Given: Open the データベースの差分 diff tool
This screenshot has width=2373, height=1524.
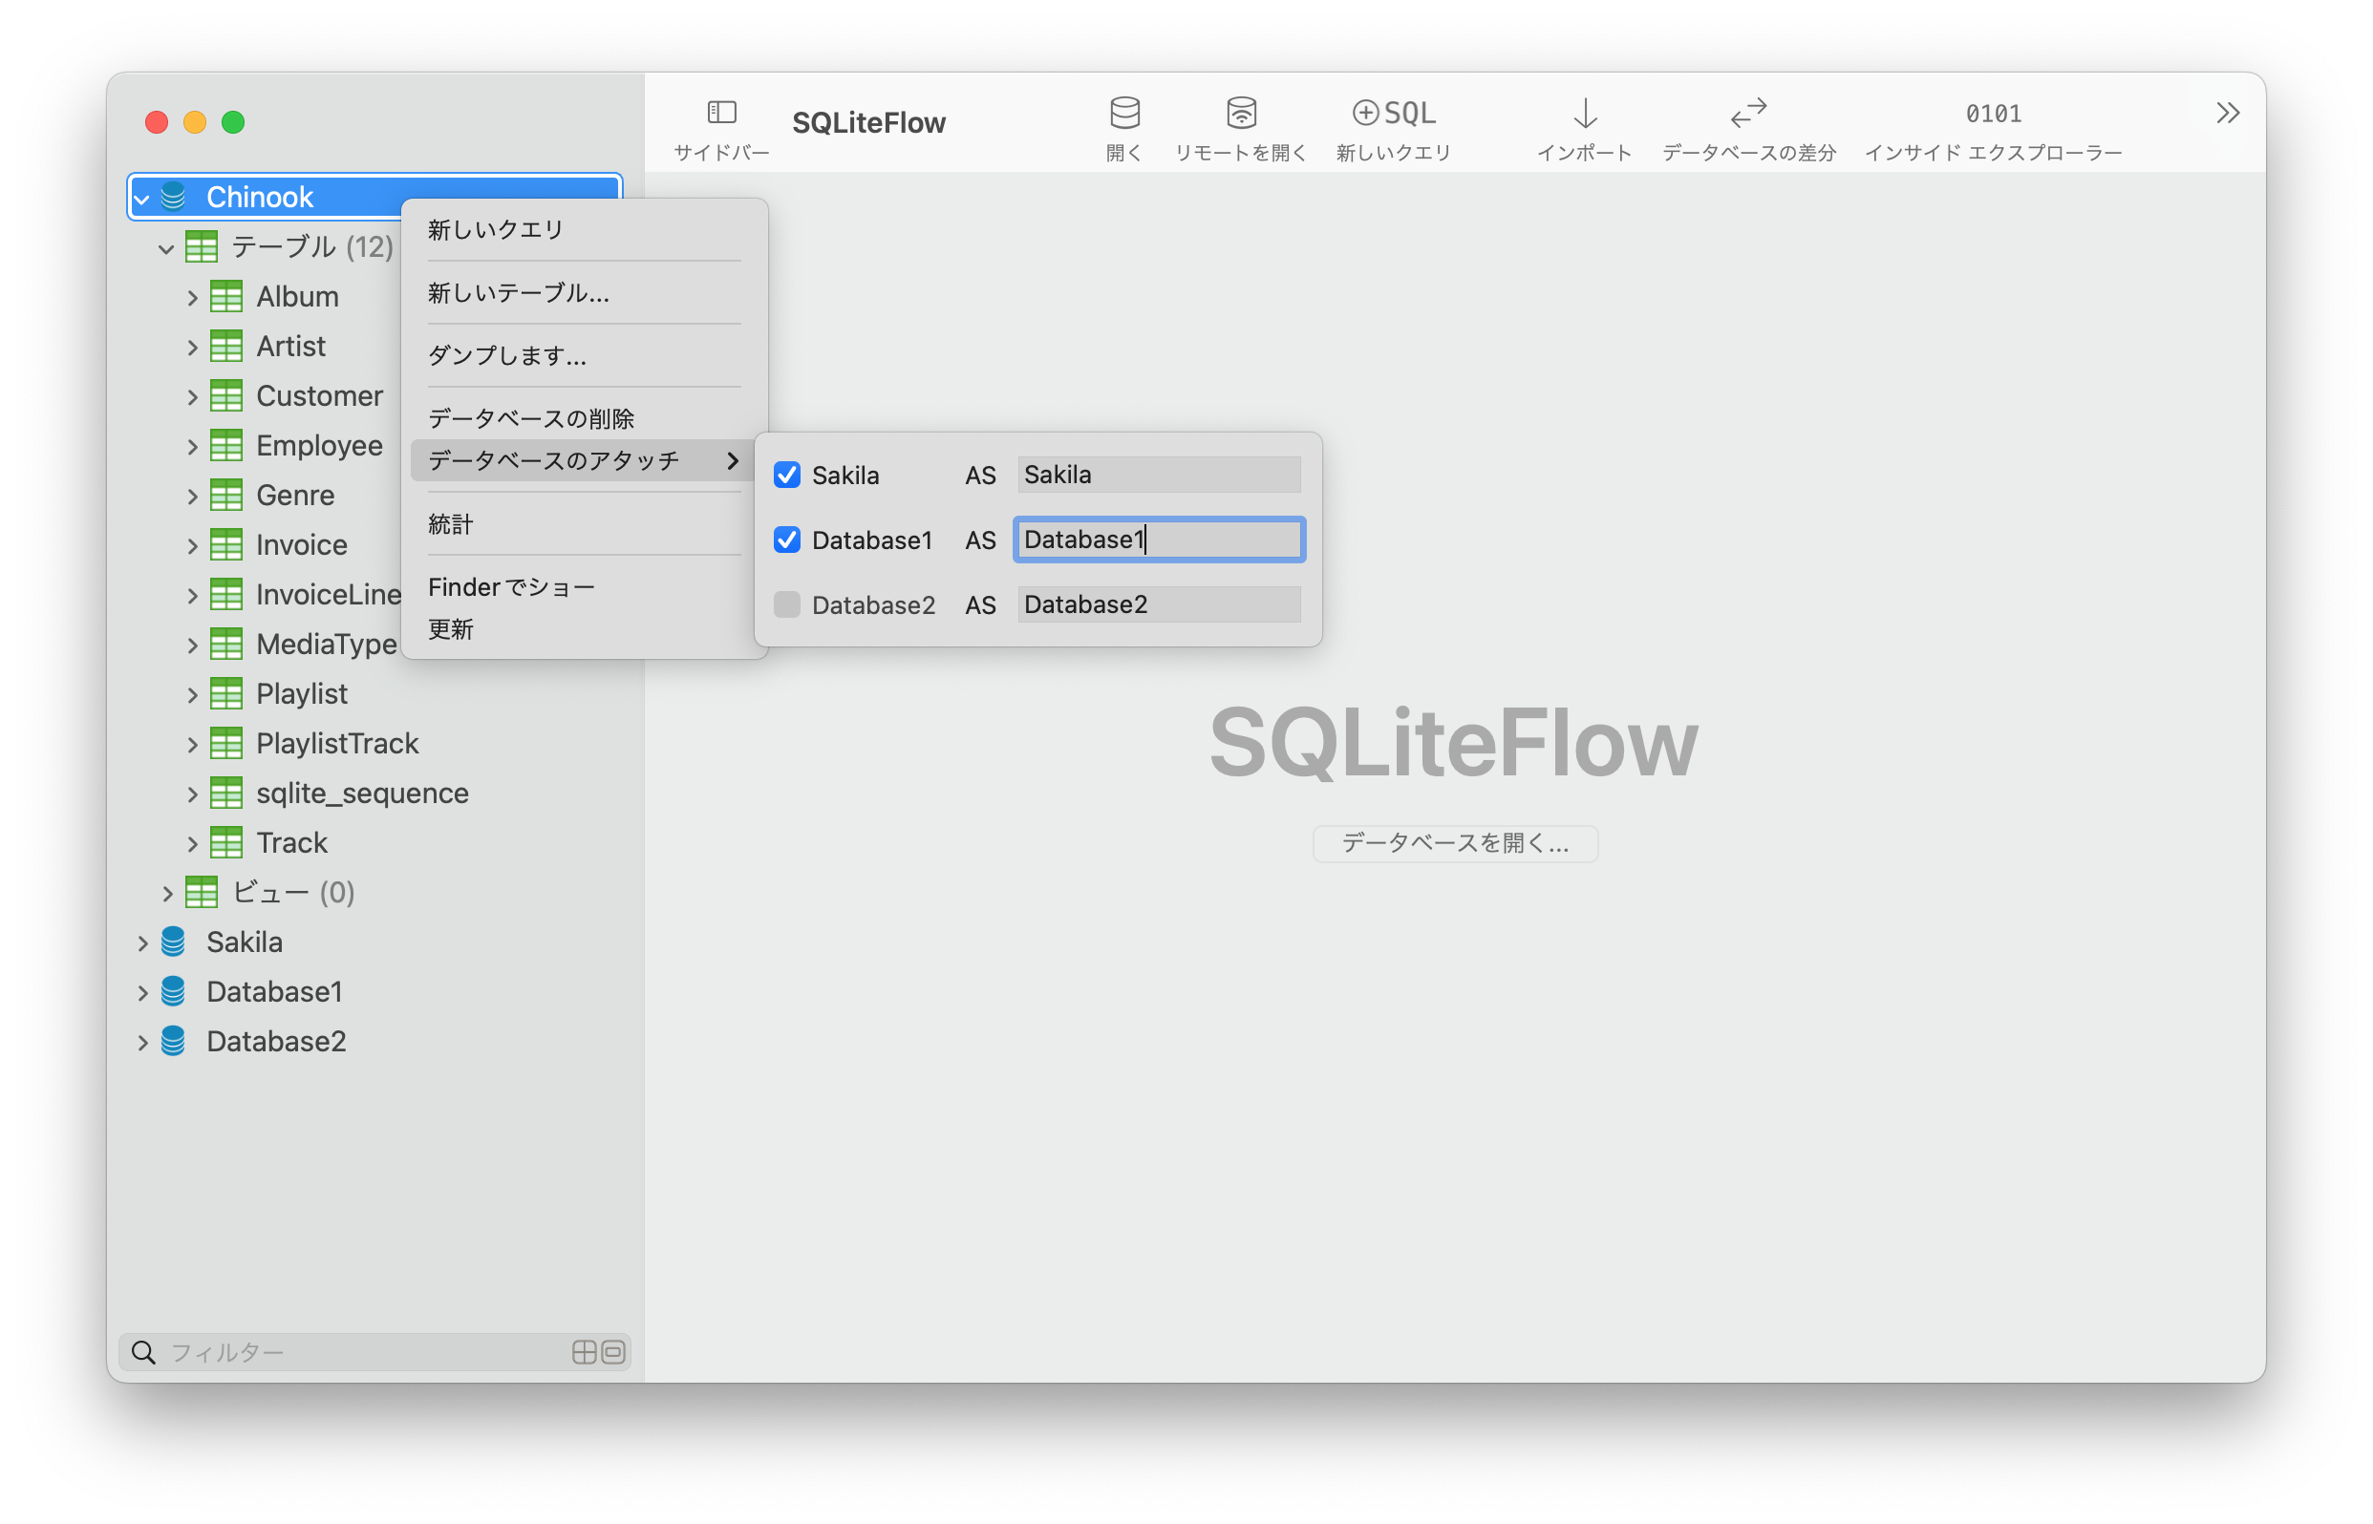Looking at the screenshot, I should click(1748, 112).
